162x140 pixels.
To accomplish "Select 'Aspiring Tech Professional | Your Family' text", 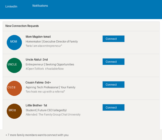I will pyautogui.click(x=51, y=87).
